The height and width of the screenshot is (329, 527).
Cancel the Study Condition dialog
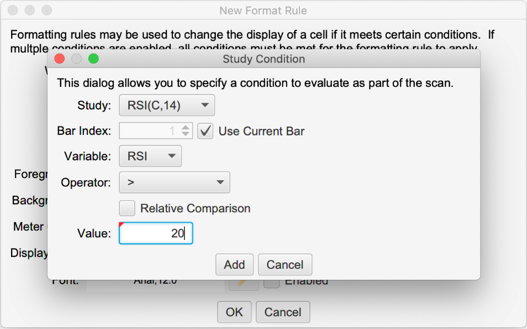point(284,265)
